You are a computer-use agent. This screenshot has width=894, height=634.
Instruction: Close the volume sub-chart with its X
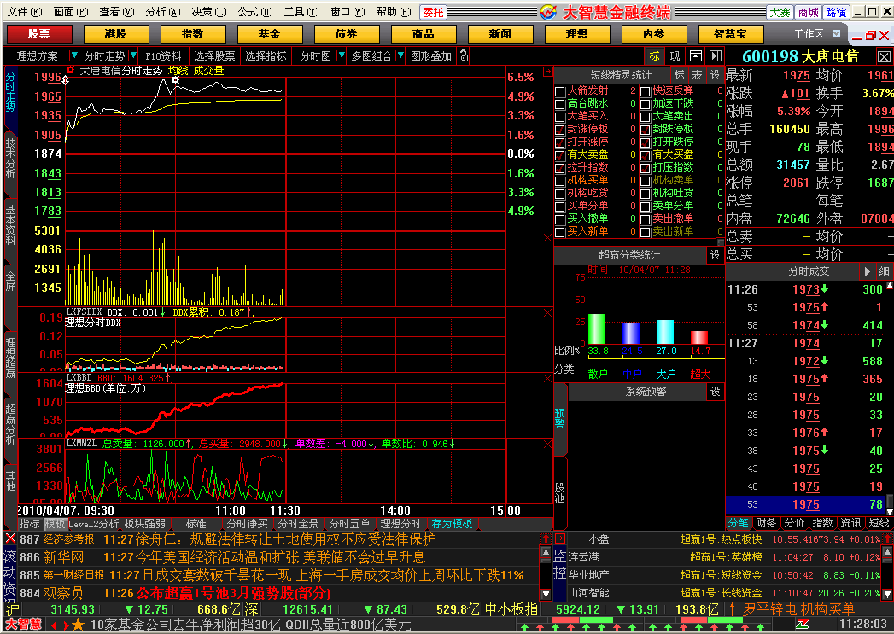547,237
